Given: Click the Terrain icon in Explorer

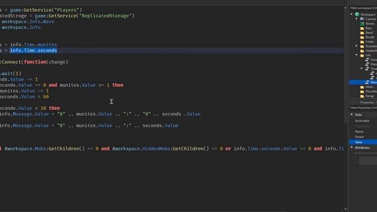Looking at the screenshot, I should pyautogui.click(x=362, y=24).
